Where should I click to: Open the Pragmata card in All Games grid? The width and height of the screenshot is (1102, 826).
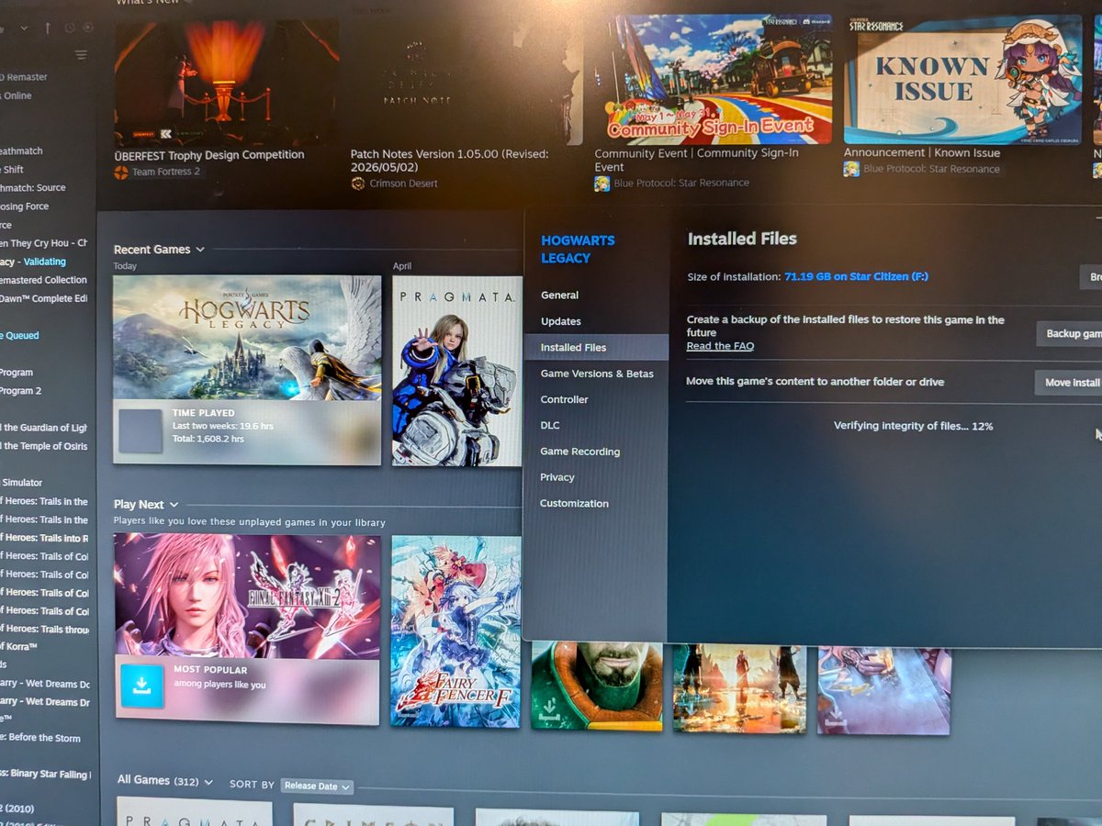(x=195, y=813)
